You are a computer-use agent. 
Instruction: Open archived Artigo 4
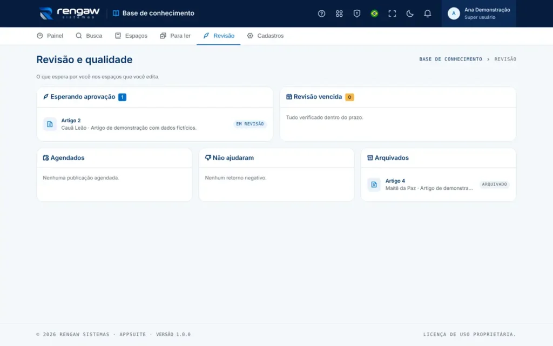point(439,184)
